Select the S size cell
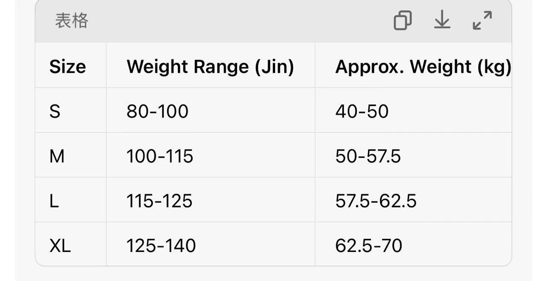Image resolution: width=547 pixels, height=281 pixels. [55, 111]
